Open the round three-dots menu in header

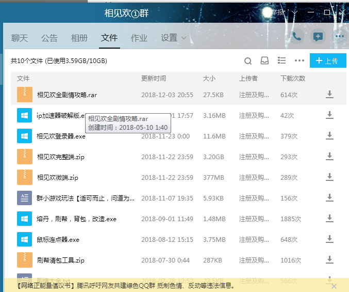pos(339,37)
